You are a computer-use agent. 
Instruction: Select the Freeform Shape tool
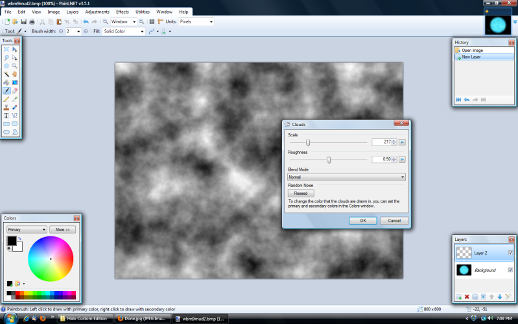[x=14, y=132]
